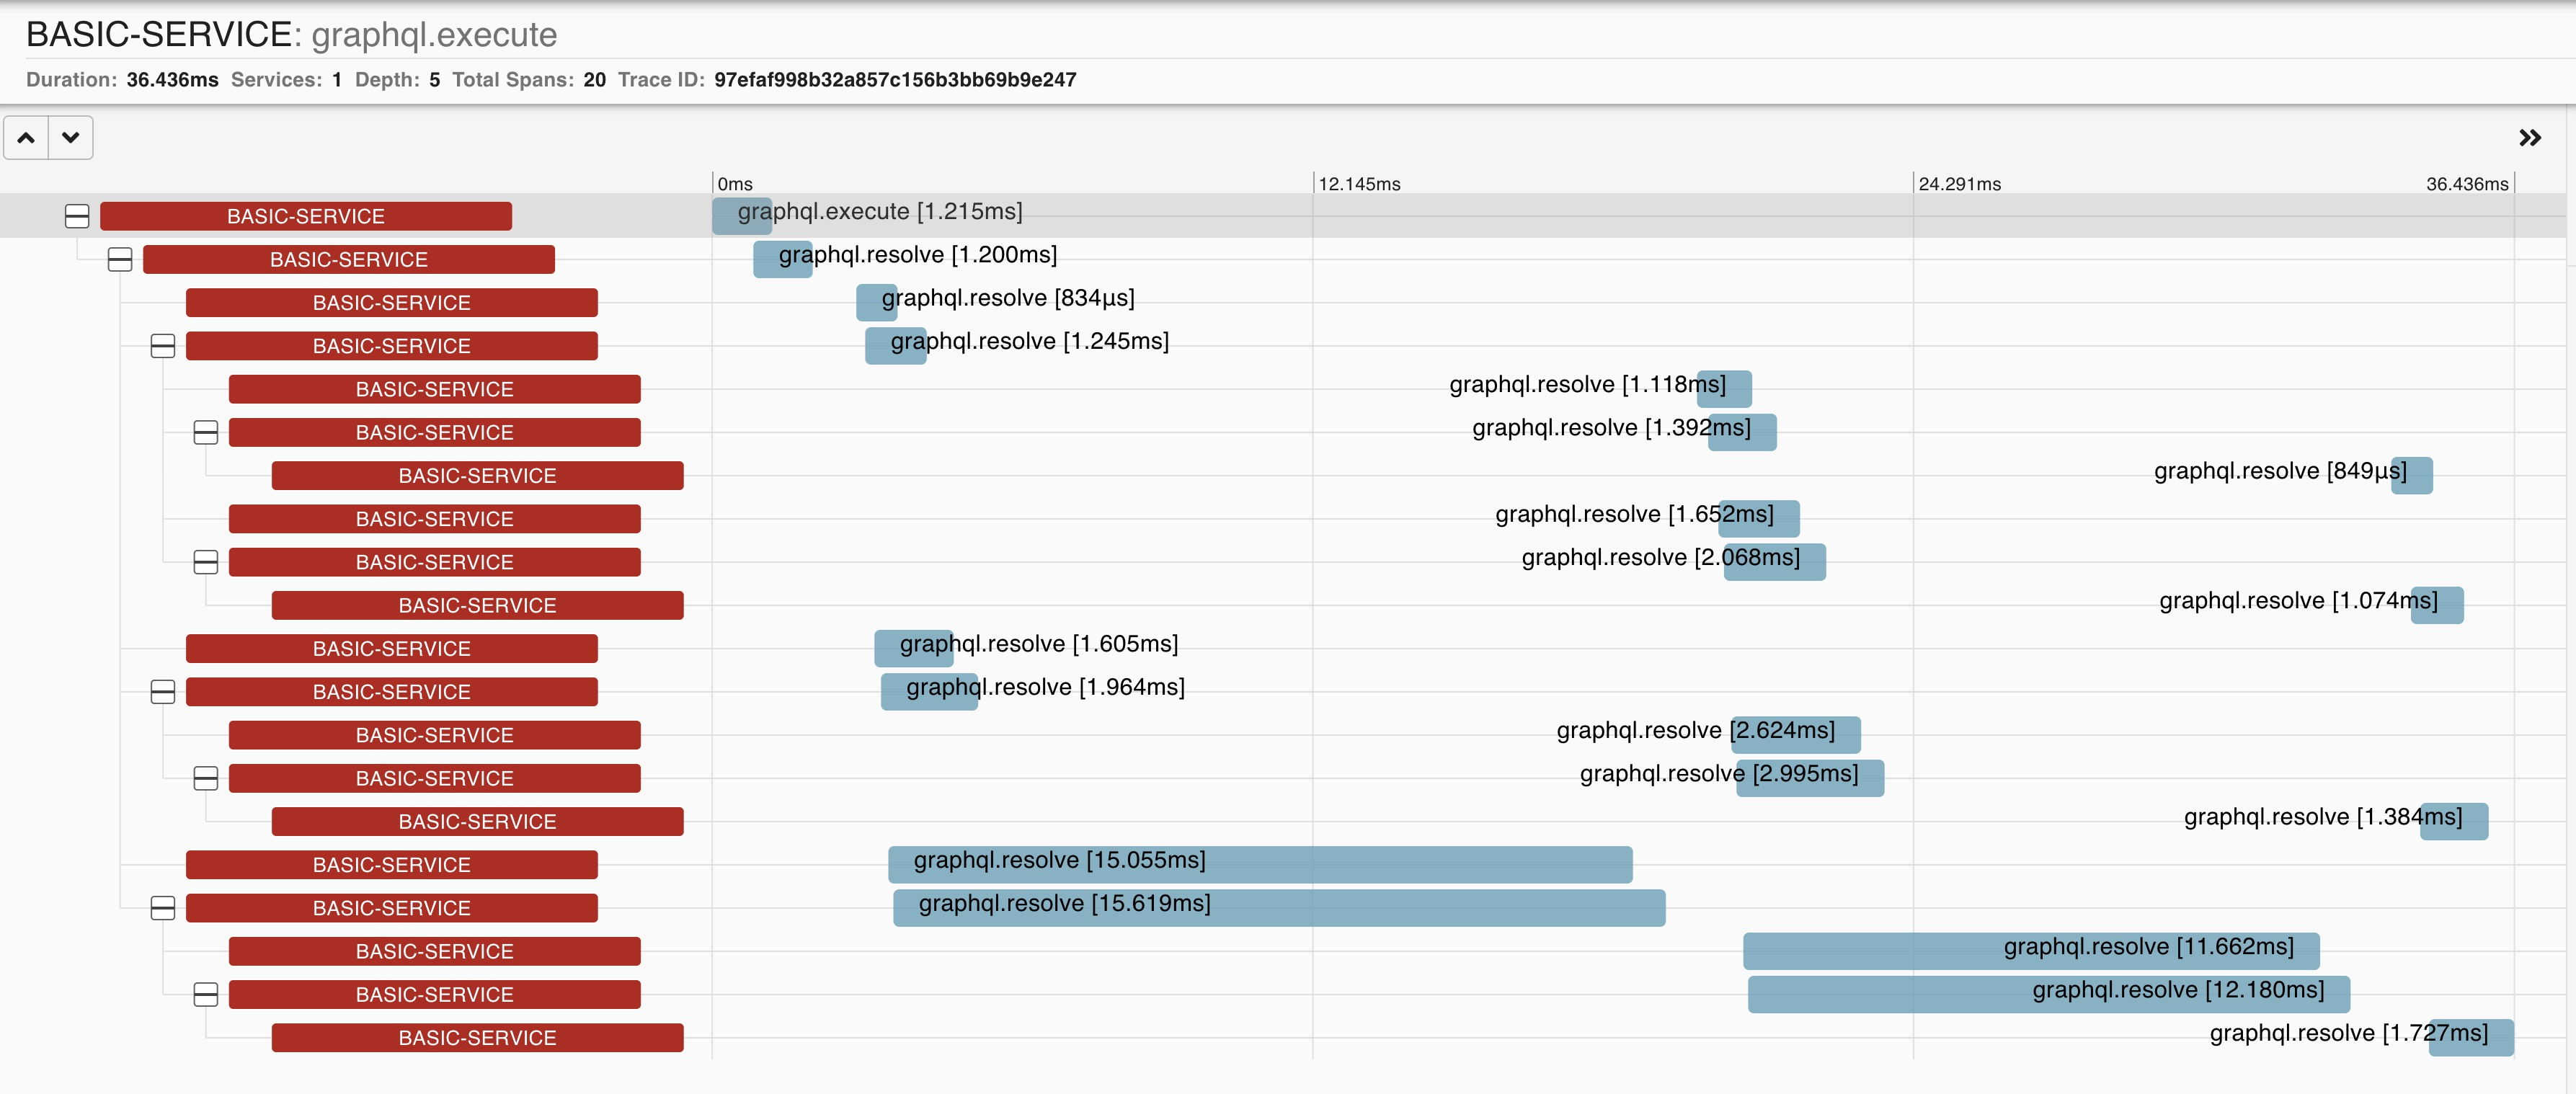Click the double chevron at top right

tap(2530, 137)
